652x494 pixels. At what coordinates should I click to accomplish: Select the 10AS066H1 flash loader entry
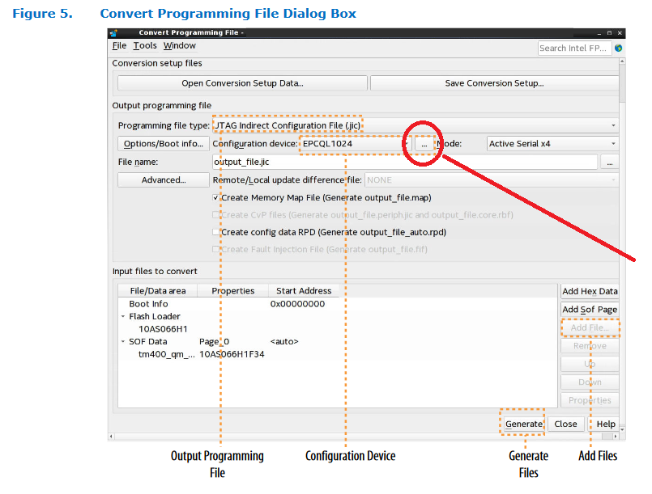(x=163, y=329)
